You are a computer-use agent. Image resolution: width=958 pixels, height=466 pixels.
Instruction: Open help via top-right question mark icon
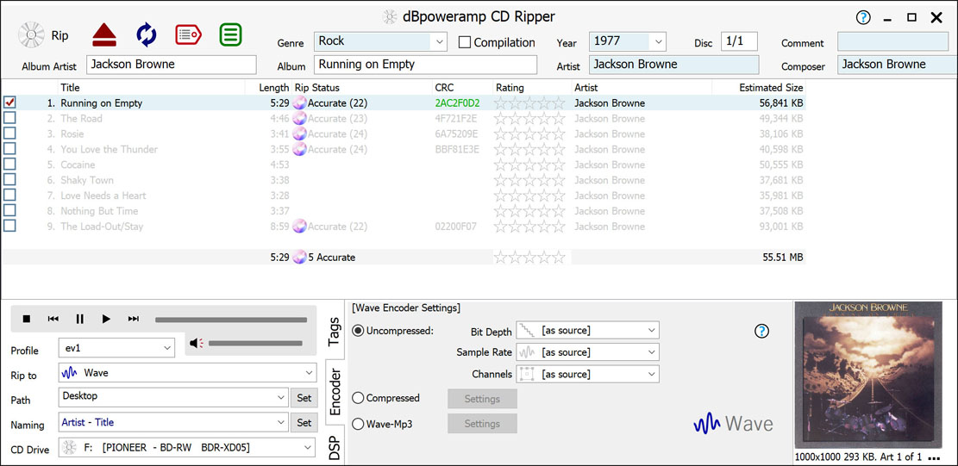click(x=862, y=18)
